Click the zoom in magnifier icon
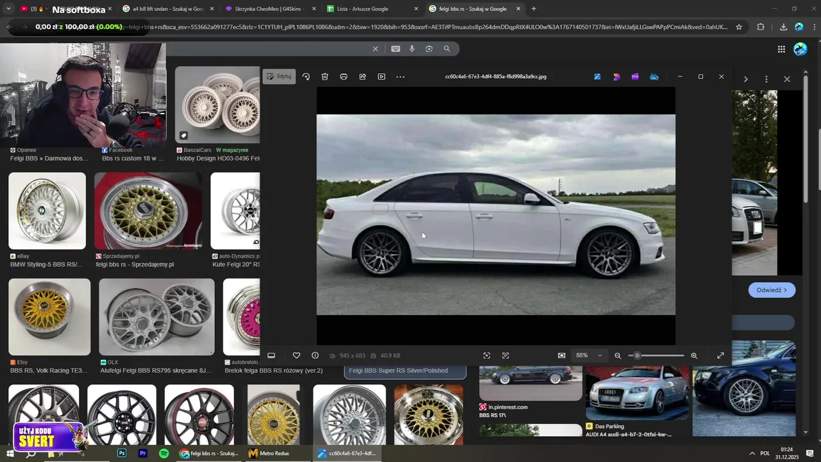The height and width of the screenshot is (462, 821). pyautogui.click(x=694, y=355)
